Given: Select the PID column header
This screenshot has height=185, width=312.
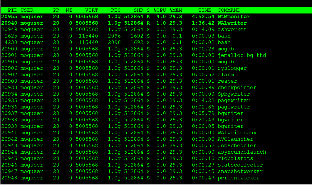Looking at the screenshot, I should 13,10.
